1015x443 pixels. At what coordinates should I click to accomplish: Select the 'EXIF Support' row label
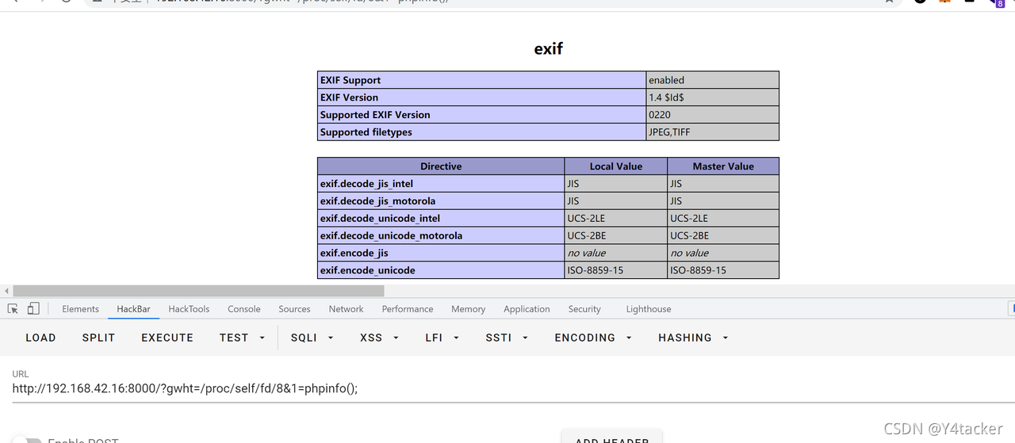click(x=350, y=80)
